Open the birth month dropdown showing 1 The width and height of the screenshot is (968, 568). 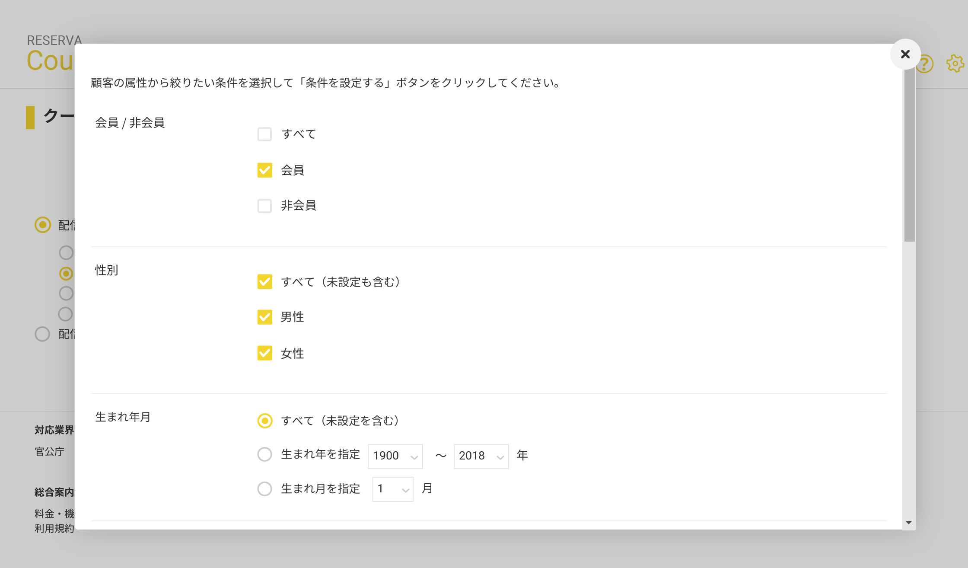tap(392, 489)
